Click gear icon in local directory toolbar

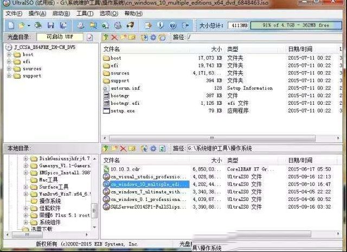(x=153, y=148)
